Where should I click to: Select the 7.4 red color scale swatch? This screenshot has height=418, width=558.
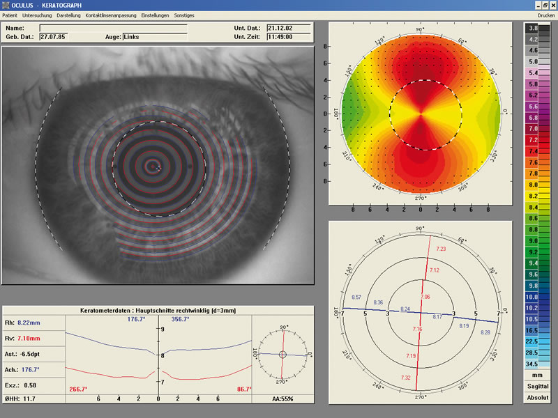tap(532, 151)
